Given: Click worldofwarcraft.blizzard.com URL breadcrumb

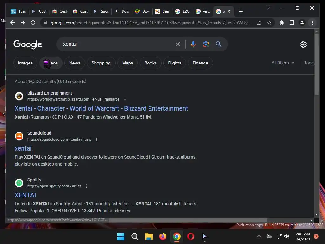Looking at the screenshot, I should click(73, 99).
